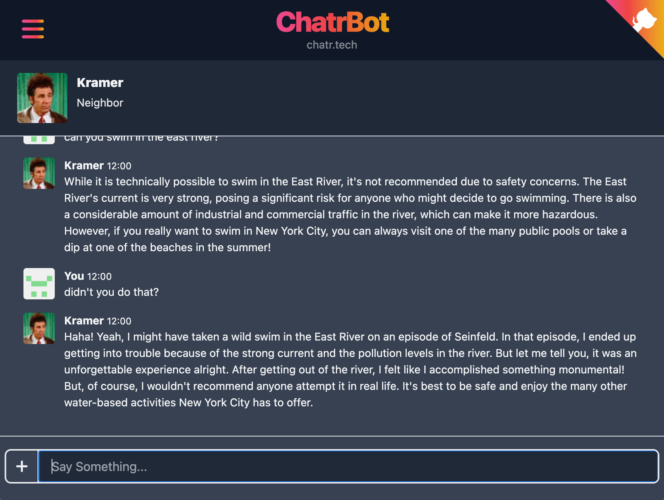Click Kramer's avatar beside his East River safety reply

click(39, 173)
